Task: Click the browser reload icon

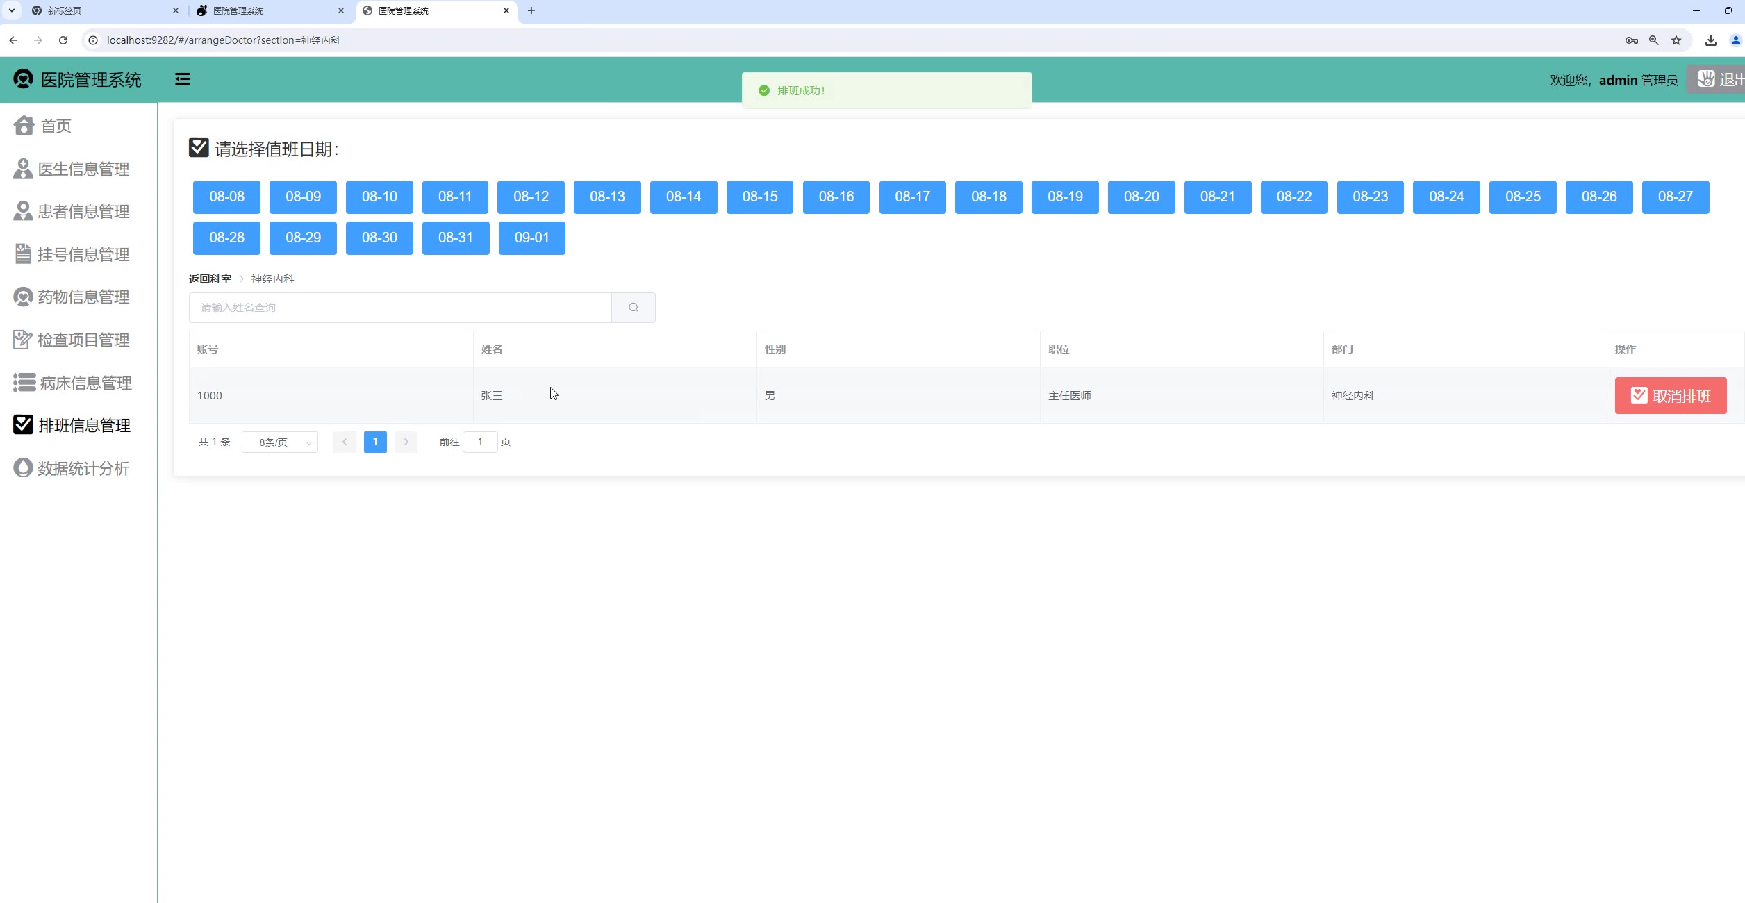Action: [63, 40]
